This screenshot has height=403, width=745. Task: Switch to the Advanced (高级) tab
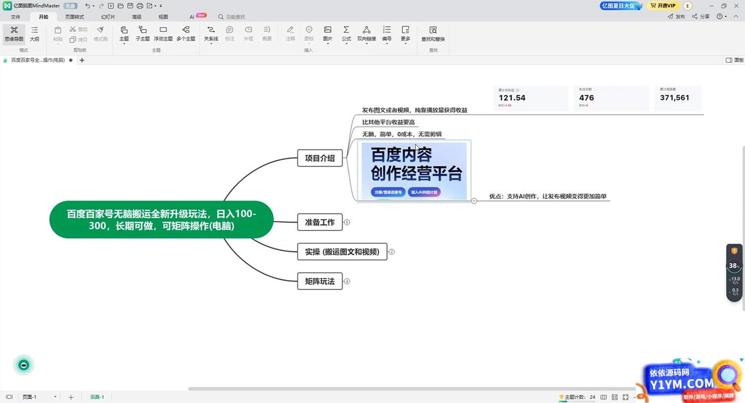click(x=137, y=16)
